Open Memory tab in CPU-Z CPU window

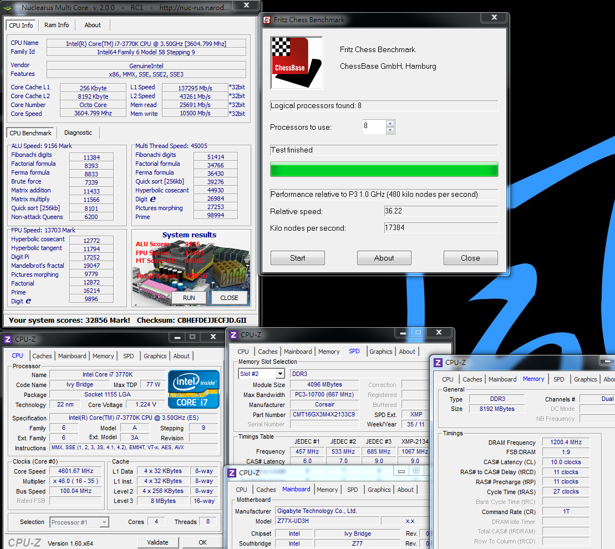tap(103, 356)
